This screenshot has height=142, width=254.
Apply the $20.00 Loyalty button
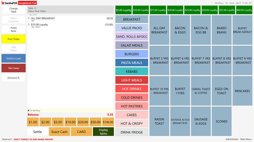tap(175, 10)
